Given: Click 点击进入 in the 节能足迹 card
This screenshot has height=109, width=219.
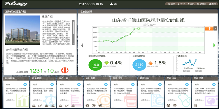Looking at the screenshot, I should [x=199, y=100].
